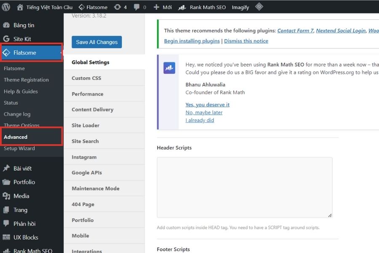379x253 pixels.
Task: Click the diamond icon after Imagify
Action: 259,7
